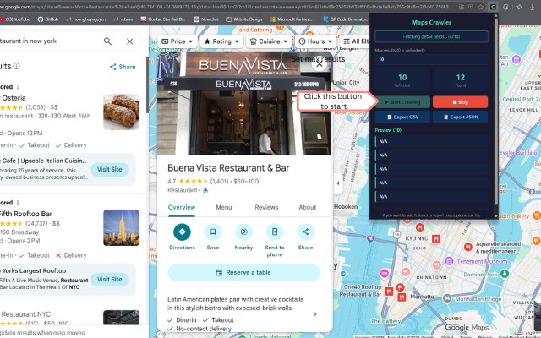541x338 pixels.
Task: Click the Send to phone icon
Action: coord(275,232)
